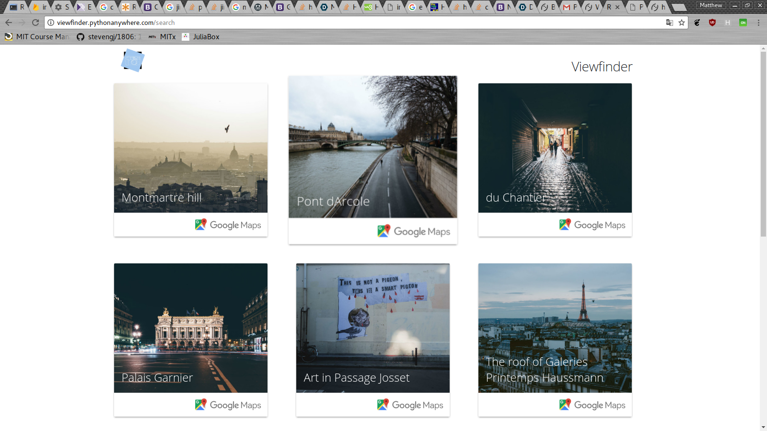Image resolution: width=767 pixels, height=431 pixels.
Task: Click the Viewfinder heading text
Action: point(602,67)
